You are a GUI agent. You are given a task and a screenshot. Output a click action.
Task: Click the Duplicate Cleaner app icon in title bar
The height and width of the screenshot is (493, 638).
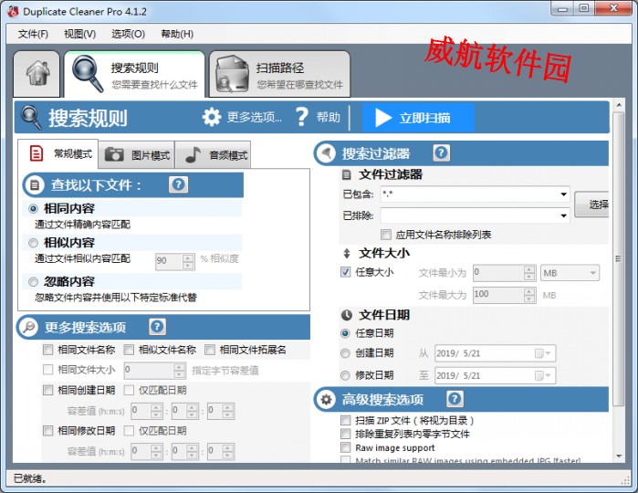point(13,11)
